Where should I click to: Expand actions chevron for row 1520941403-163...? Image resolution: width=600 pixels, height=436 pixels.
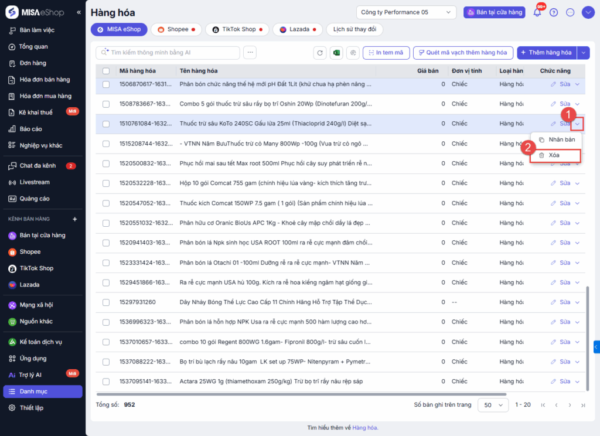click(x=577, y=243)
